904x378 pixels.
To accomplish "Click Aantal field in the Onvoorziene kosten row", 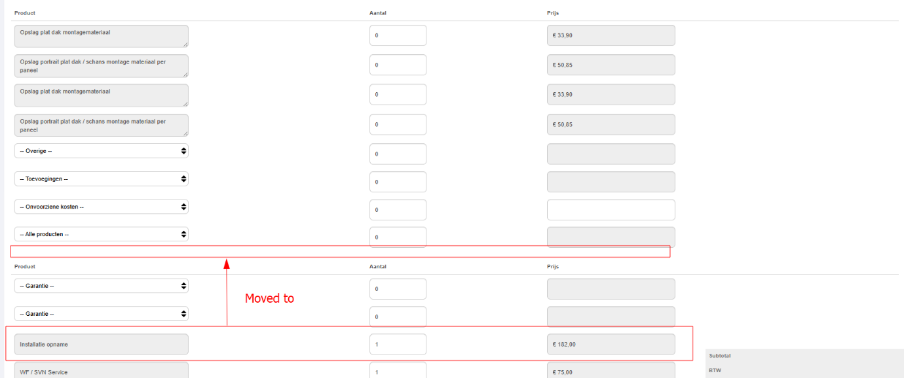I will pos(398,210).
